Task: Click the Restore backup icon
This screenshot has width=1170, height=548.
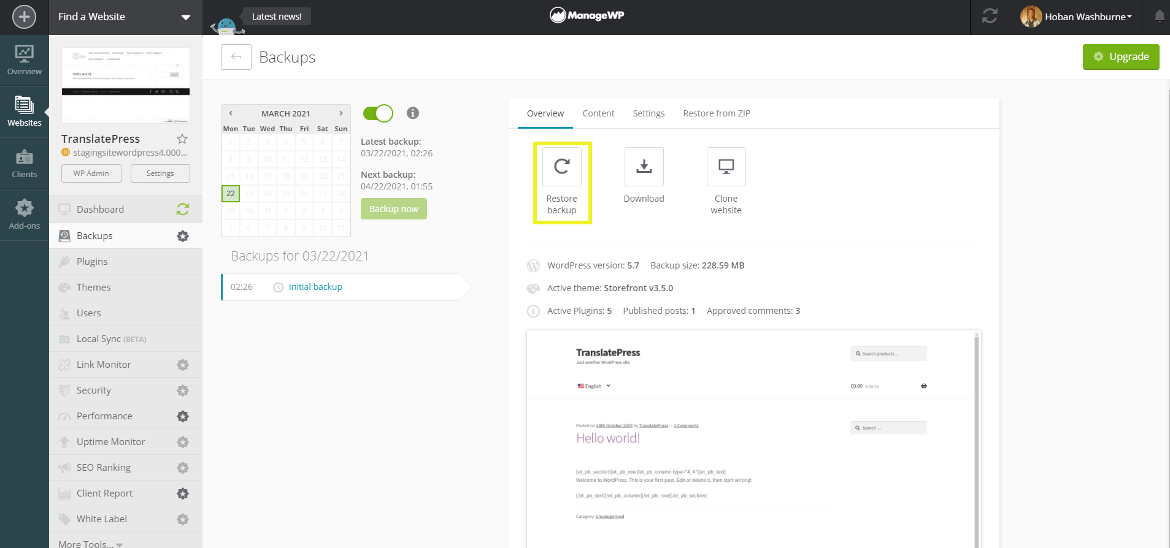Action: point(561,167)
